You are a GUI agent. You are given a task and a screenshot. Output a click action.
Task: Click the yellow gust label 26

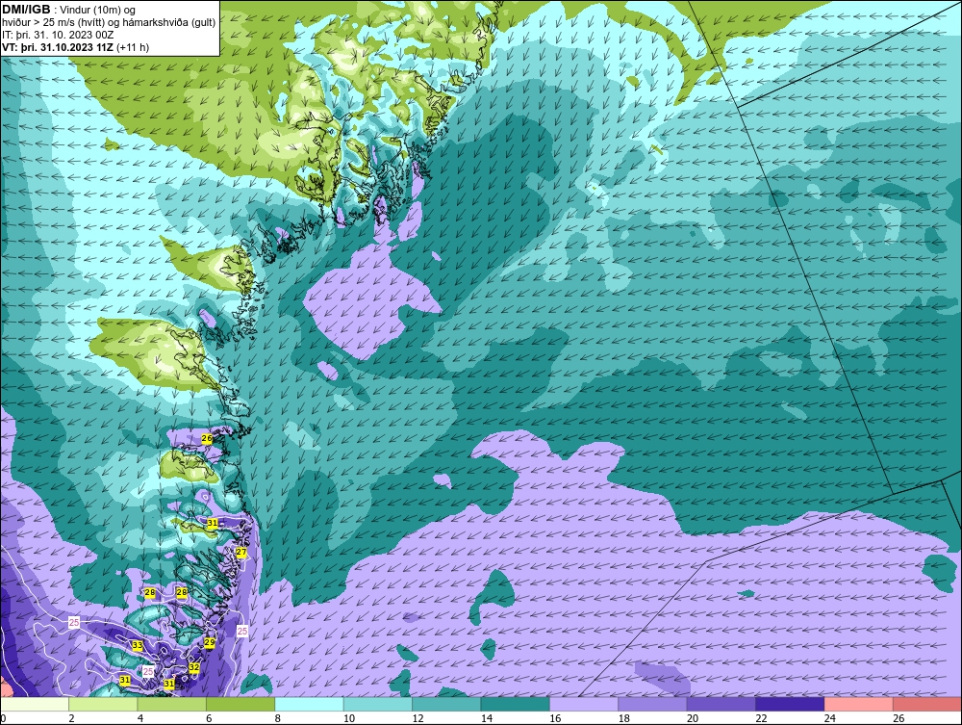click(207, 438)
